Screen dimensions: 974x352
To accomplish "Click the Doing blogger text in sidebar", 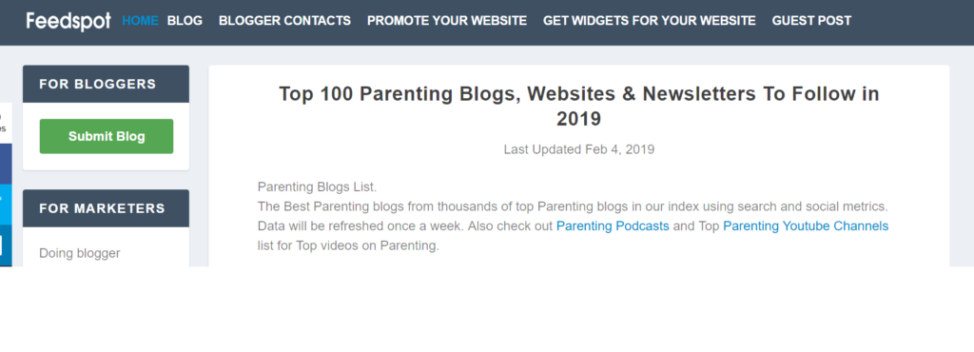I will pos(80,253).
